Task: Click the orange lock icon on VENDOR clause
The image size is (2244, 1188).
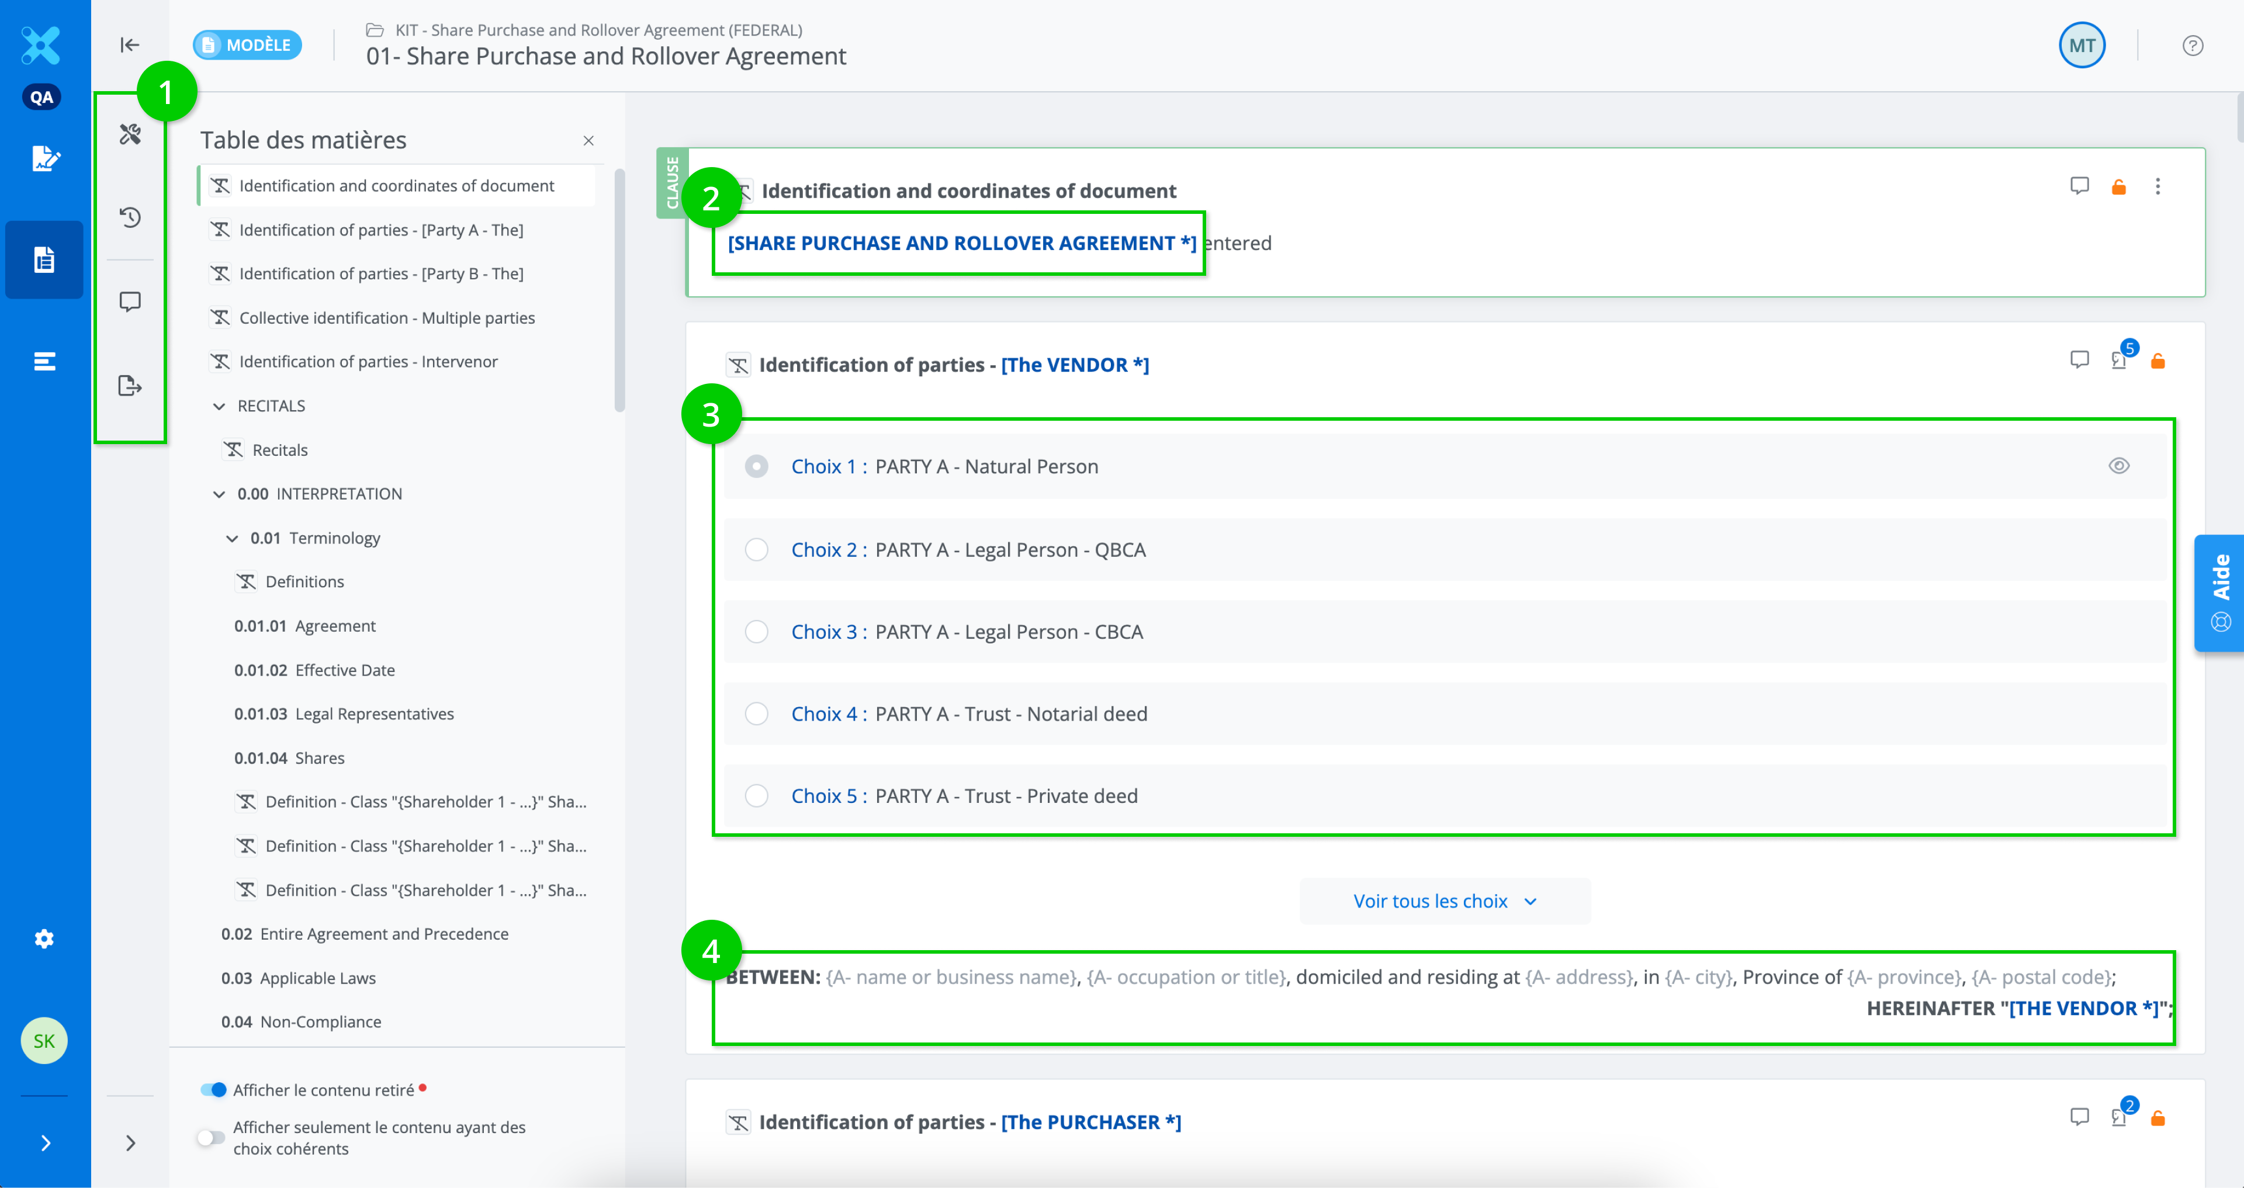Action: point(2158,362)
